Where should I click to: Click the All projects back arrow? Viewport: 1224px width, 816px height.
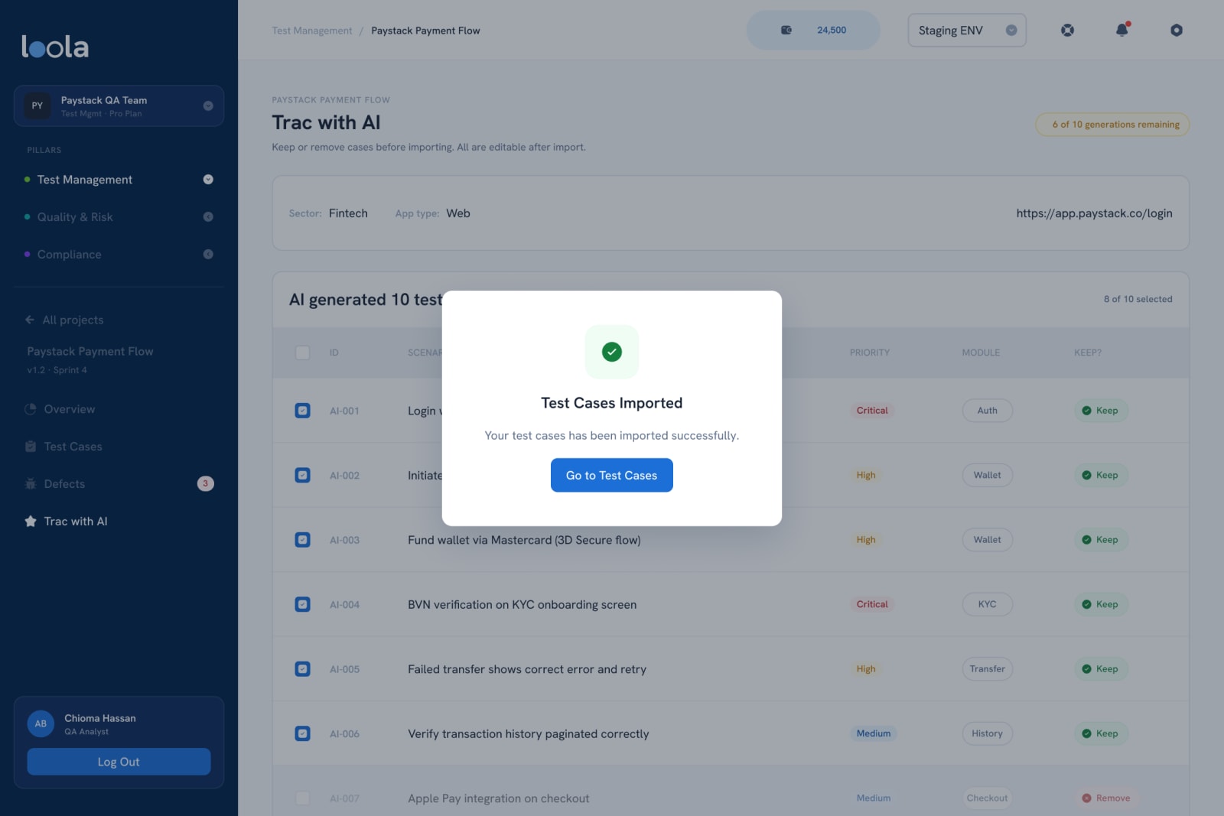click(30, 320)
